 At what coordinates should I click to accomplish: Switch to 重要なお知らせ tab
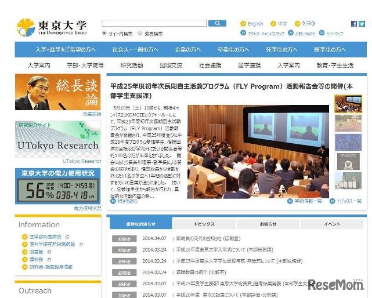coord(141,224)
